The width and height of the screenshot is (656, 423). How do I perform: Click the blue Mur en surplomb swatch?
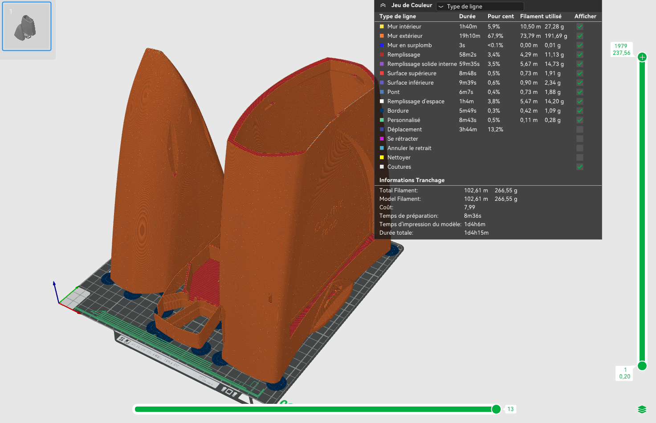[382, 45]
